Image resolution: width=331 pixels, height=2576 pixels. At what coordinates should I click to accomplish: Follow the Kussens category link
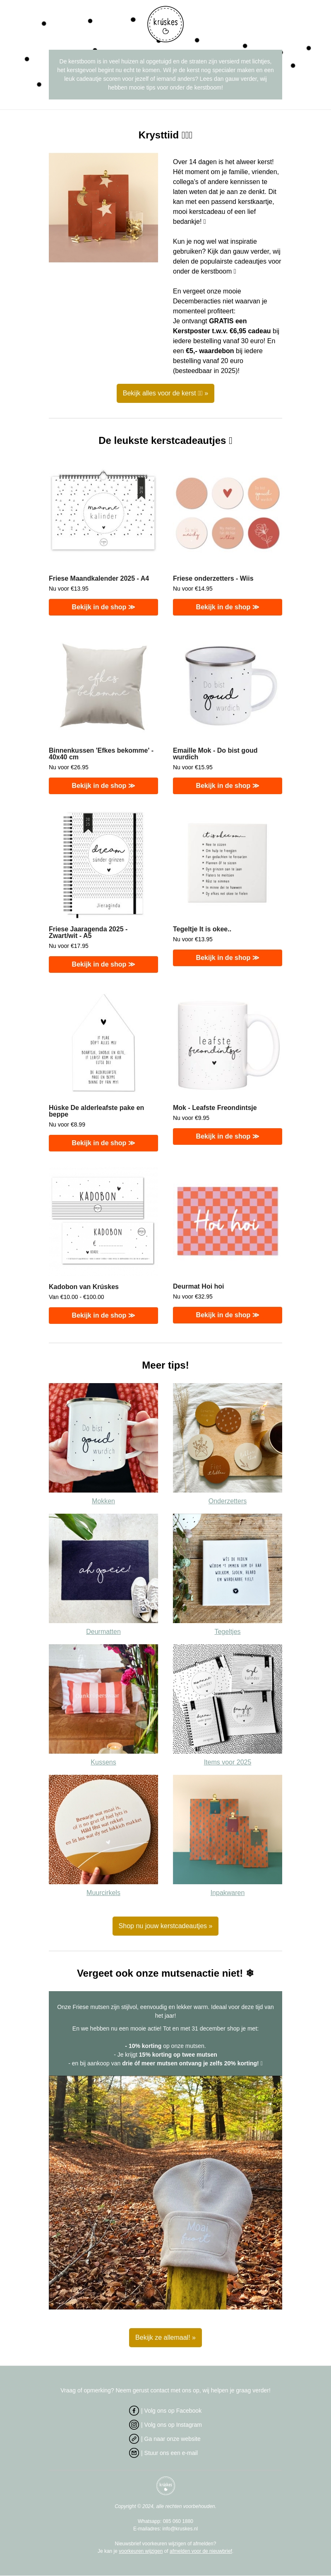(x=103, y=1762)
